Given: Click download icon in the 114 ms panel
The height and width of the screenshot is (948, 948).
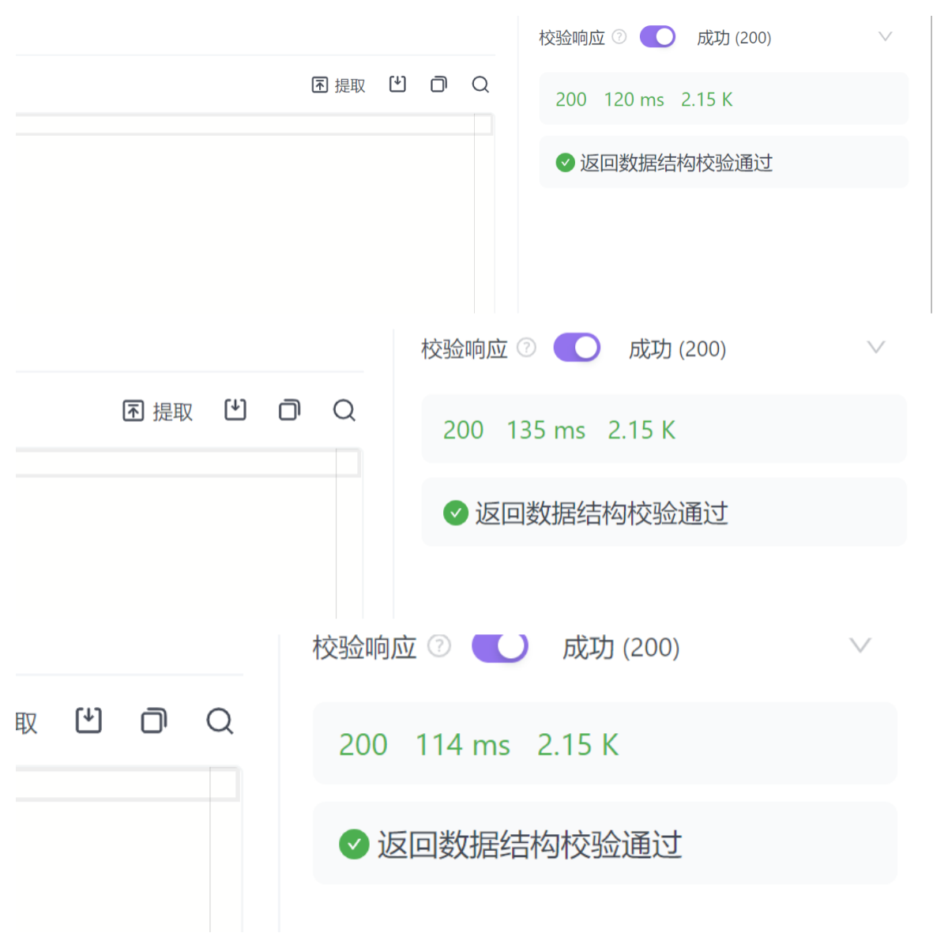Looking at the screenshot, I should click(x=88, y=720).
